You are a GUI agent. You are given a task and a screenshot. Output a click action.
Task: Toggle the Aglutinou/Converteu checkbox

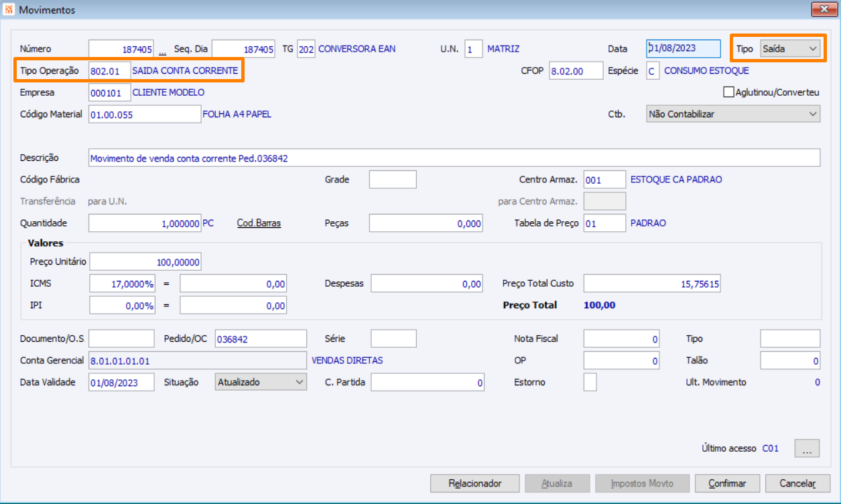pyautogui.click(x=728, y=92)
